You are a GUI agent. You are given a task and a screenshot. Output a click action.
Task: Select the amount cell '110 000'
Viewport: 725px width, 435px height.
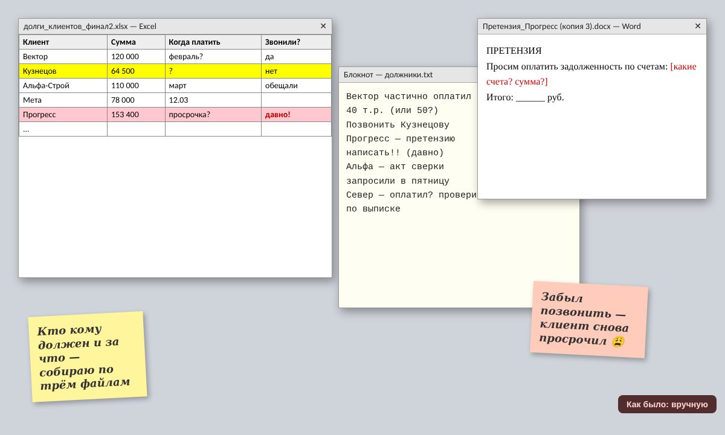click(x=137, y=86)
